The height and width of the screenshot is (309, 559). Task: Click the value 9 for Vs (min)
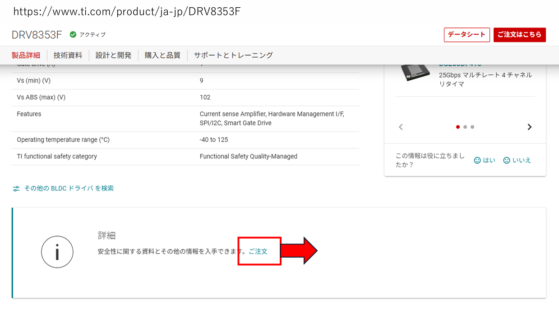(202, 81)
